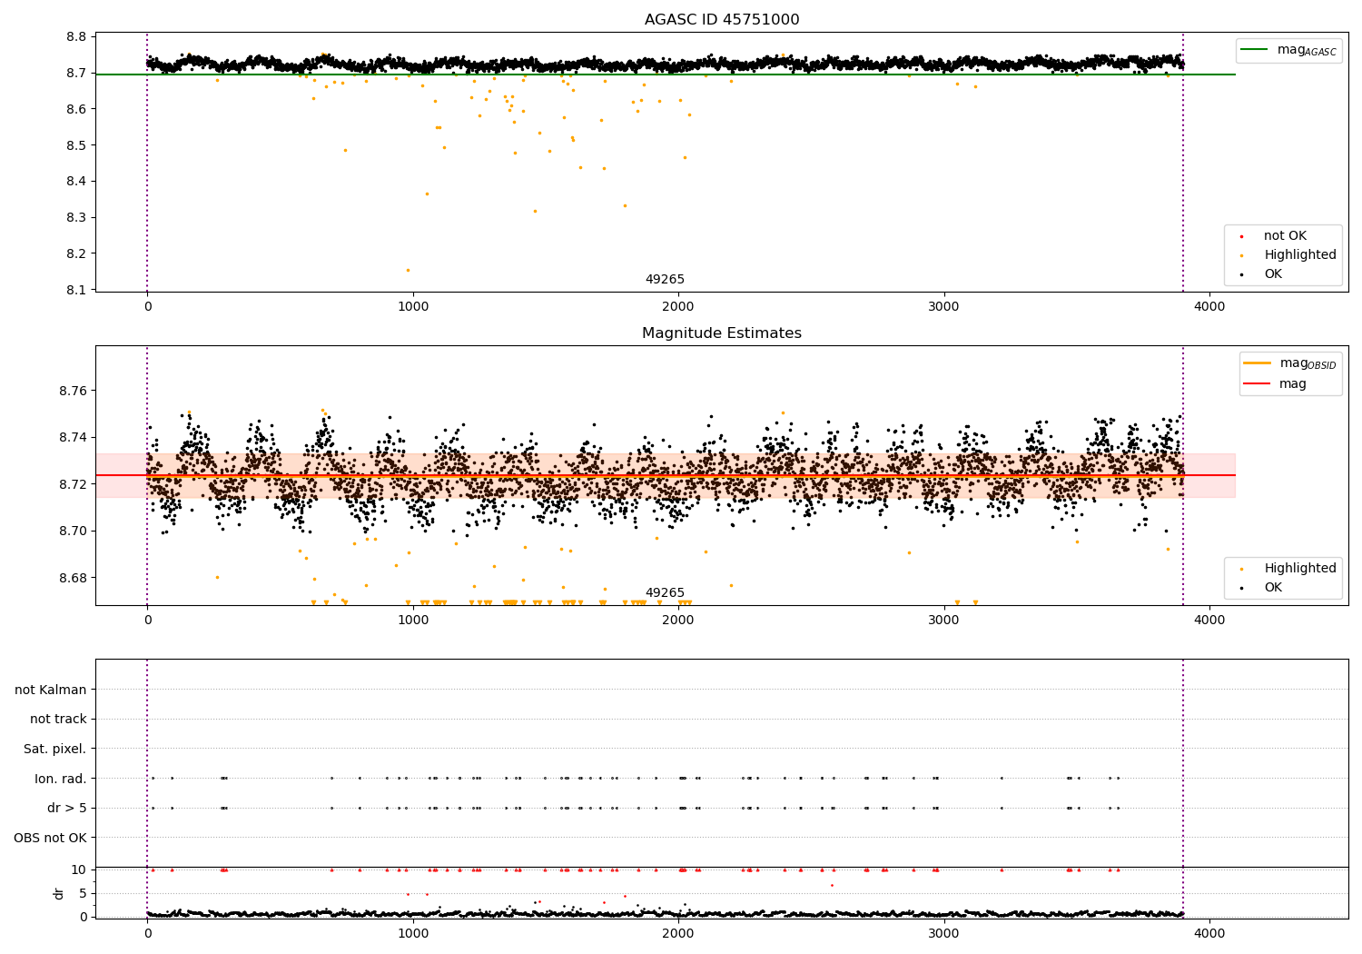Click 'OK' legend label in Magnitude Estimates plot
The height and width of the screenshot is (954, 1362).
(x=1273, y=588)
